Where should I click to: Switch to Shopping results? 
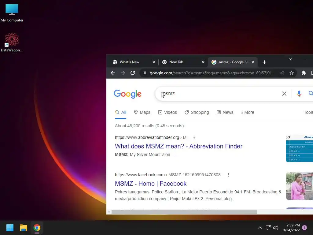point(197,112)
